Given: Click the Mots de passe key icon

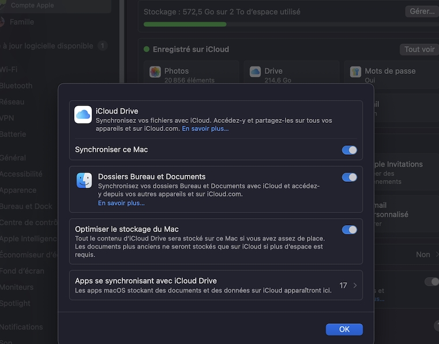Looking at the screenshot, I should point(355,72).
